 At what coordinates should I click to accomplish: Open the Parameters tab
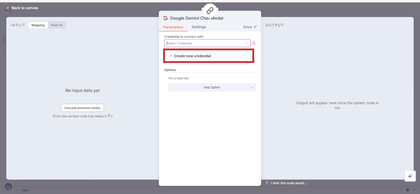pyautogui.click(x=173, y=27)
